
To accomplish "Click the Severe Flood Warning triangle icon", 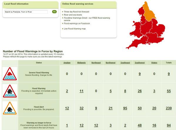I will click(x=10, y=74).
